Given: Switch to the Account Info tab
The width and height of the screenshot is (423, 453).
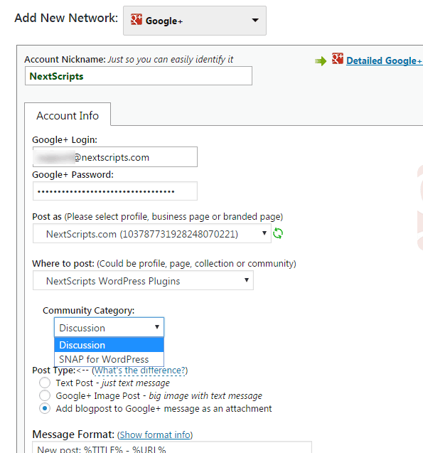Looking at the screenshot, I should (x=68, y=114).
